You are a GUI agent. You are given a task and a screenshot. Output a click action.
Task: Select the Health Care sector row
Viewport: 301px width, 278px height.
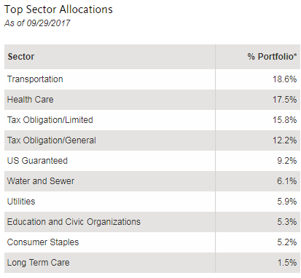152,100
